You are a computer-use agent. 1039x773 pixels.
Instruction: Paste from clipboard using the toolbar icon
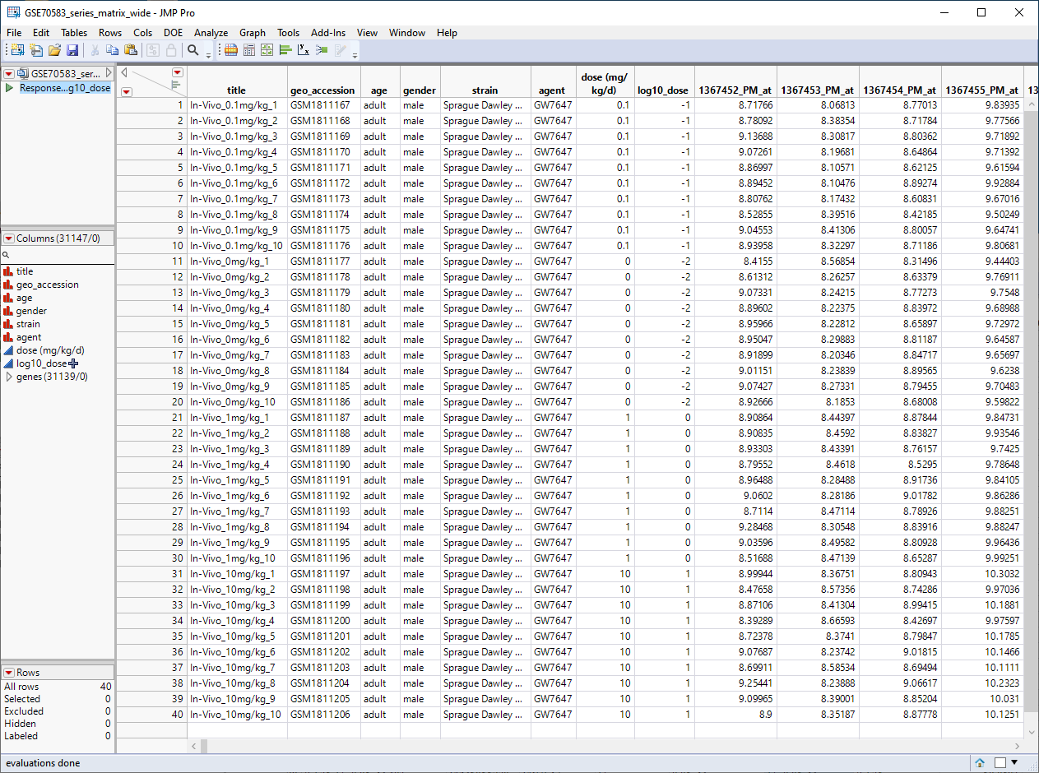pyautogui.click(x=131, y=49)
